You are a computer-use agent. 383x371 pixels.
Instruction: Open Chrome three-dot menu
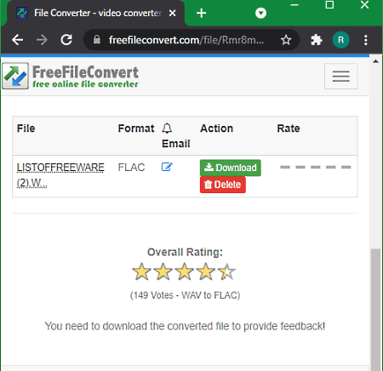(x=366, y=40)
